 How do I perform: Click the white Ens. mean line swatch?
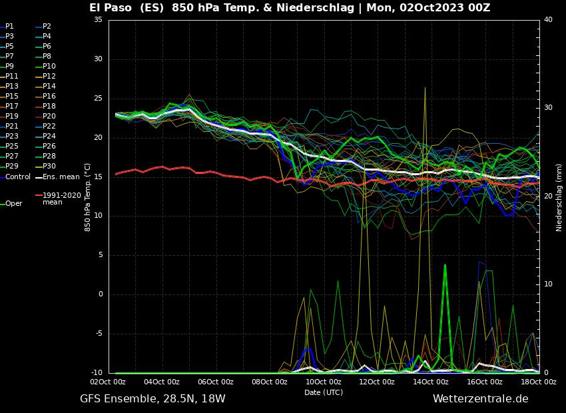39,177
